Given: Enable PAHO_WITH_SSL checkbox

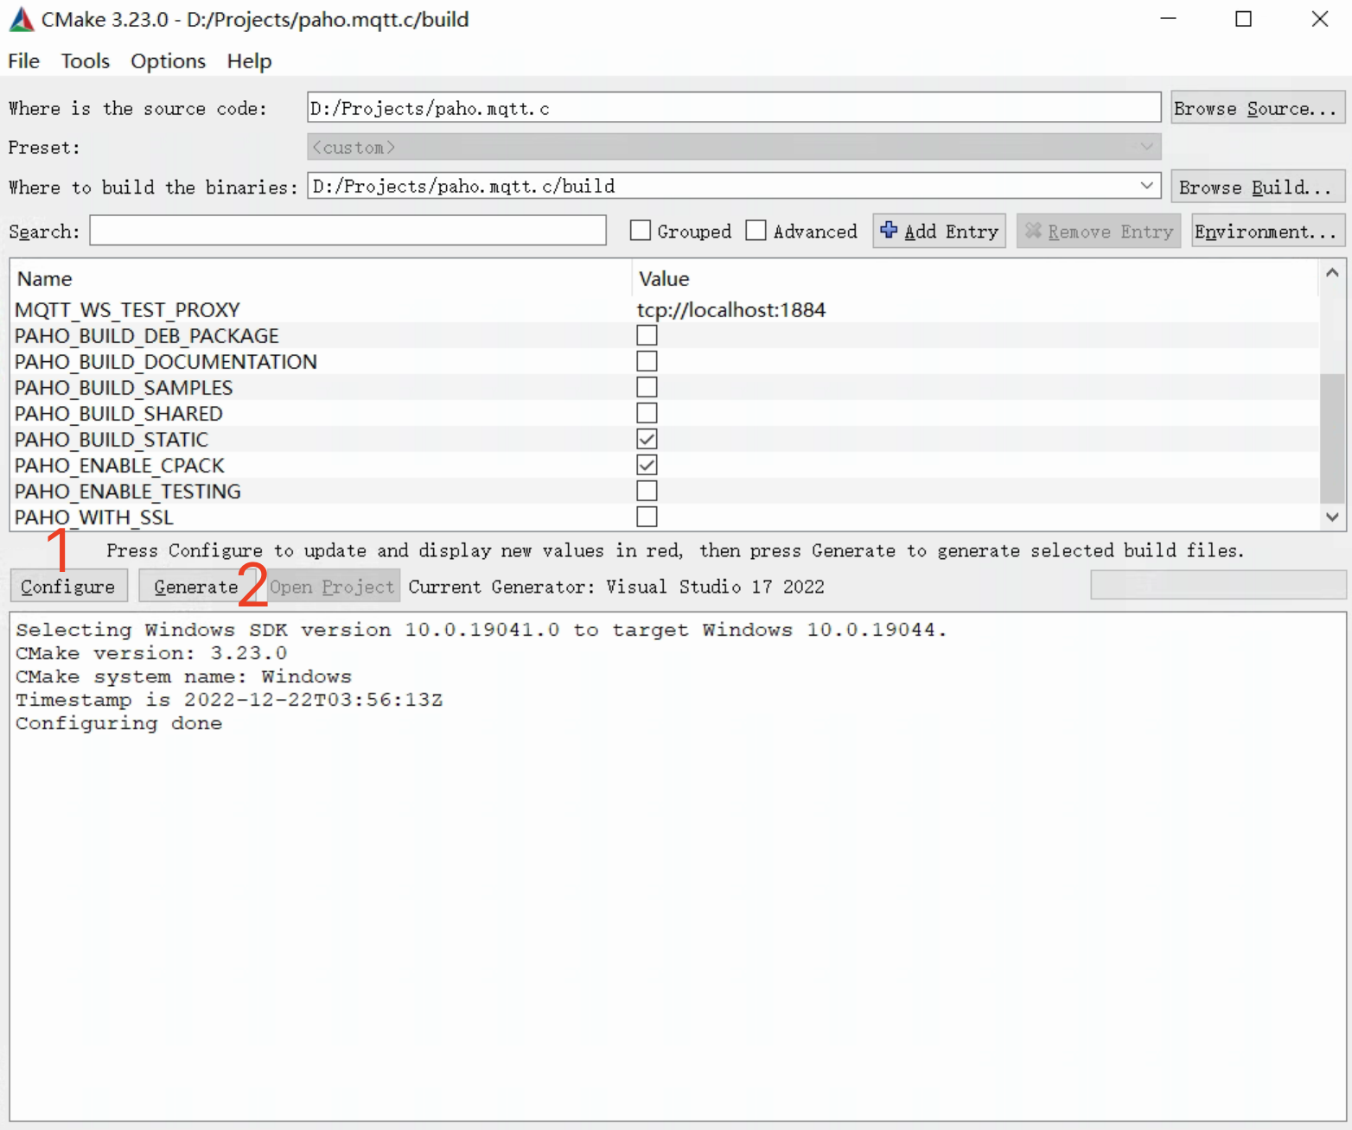Looking at the screenshot, I should [647, 517].
